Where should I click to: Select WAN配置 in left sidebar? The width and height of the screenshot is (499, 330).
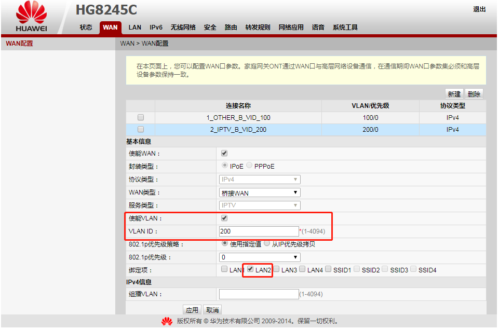click(20, 44)
